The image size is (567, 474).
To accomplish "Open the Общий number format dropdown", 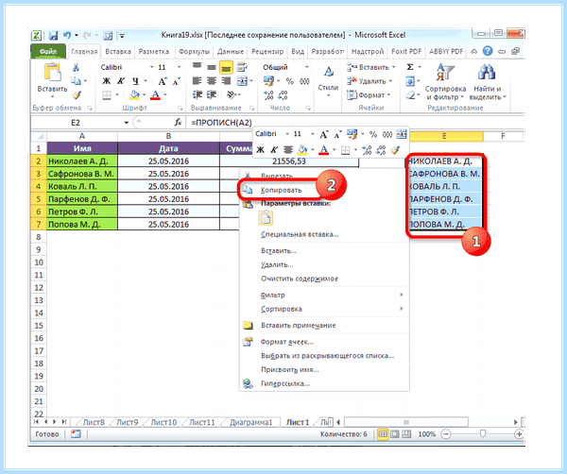I will [x=306, y=67].
